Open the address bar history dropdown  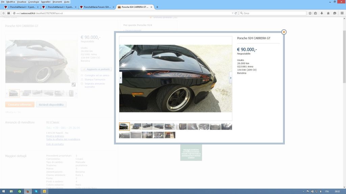click(232, 13)
